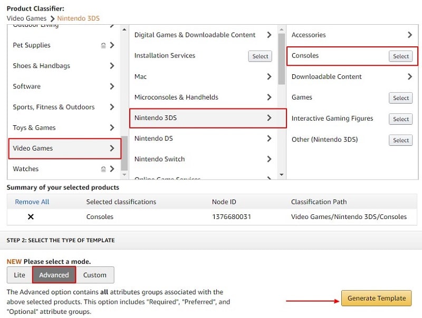The height and width of the screenshot is (318, 422).
Task: Expand Sports, Fitness & Outdoors chevron
Action: (112, 107)
